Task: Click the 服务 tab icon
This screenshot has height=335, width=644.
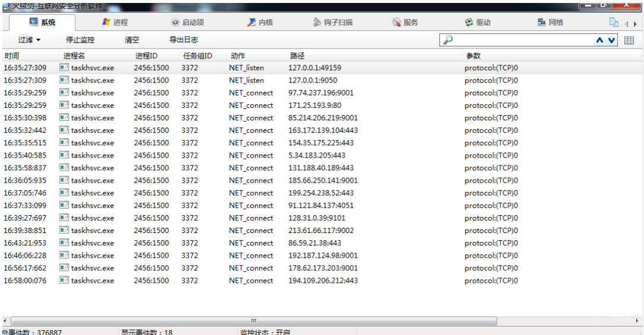Action: [396, 22]
